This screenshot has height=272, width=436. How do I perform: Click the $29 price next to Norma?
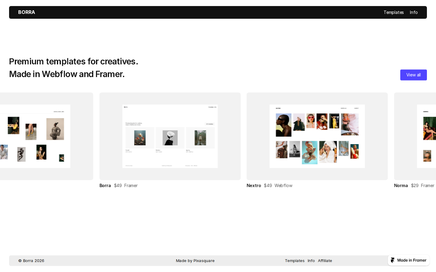click(415, 186)
